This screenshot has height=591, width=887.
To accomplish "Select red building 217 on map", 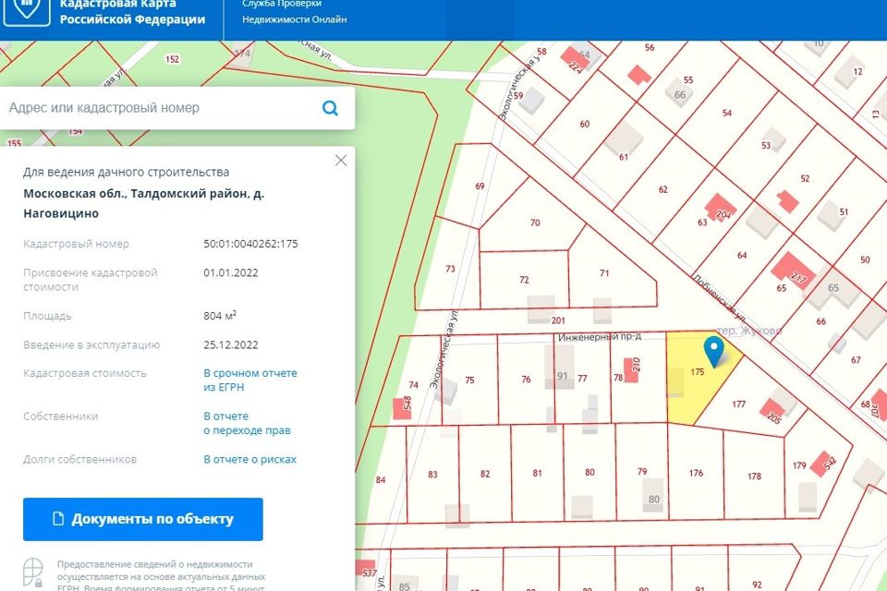I will [x=790, y=270].
